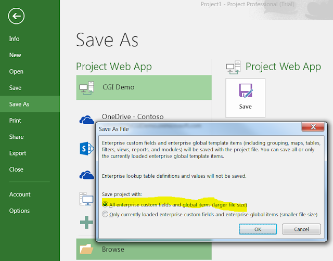Click the Save As page heading

(x=107, y=40)
